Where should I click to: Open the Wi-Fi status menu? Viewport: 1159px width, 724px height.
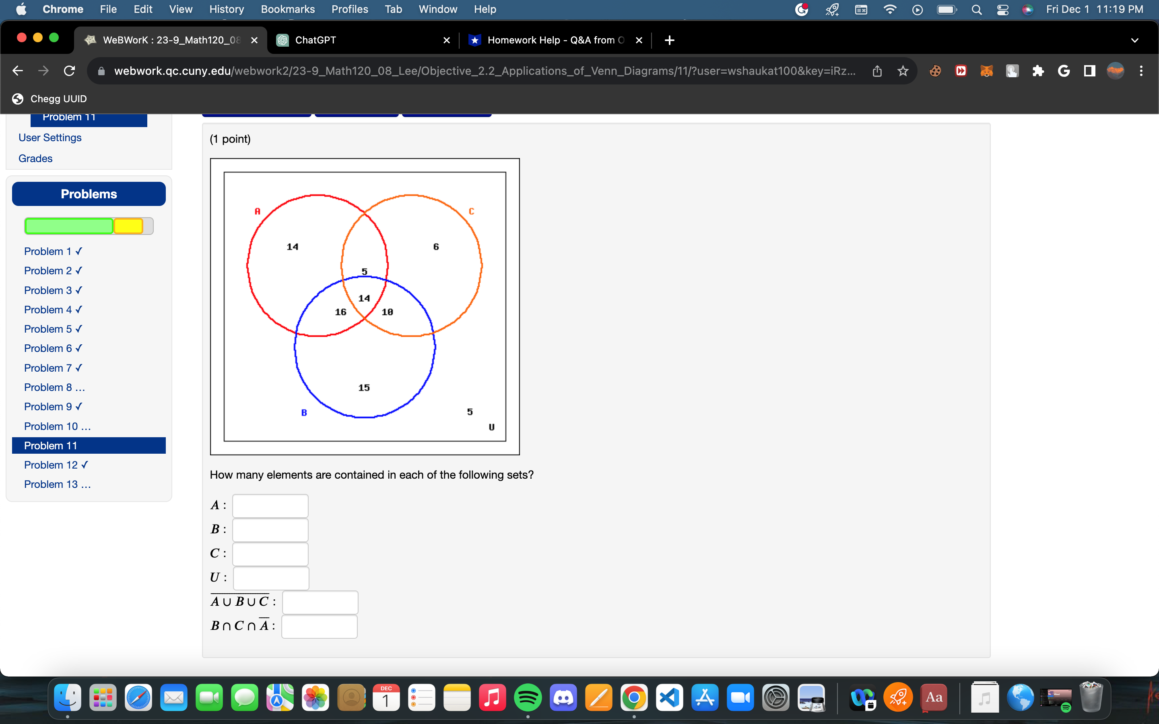point(889,10)
